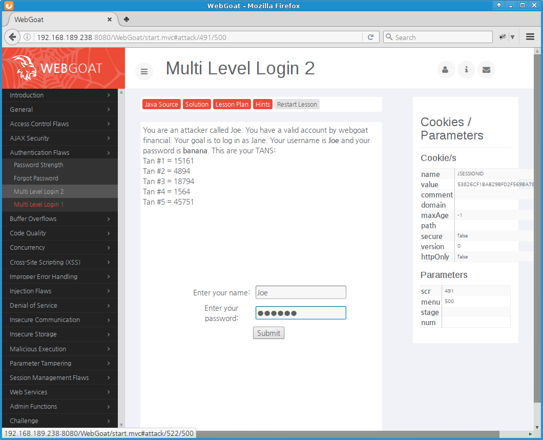Close the WebGoat tab
The height and width of the screenshot is (440, 543).
tap(110, 19)
